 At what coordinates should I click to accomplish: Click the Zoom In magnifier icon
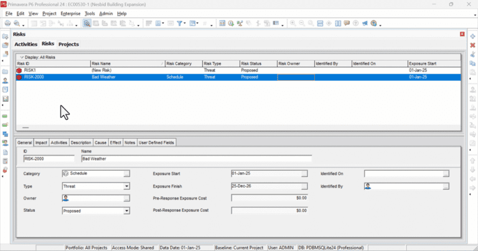[293, 24]
